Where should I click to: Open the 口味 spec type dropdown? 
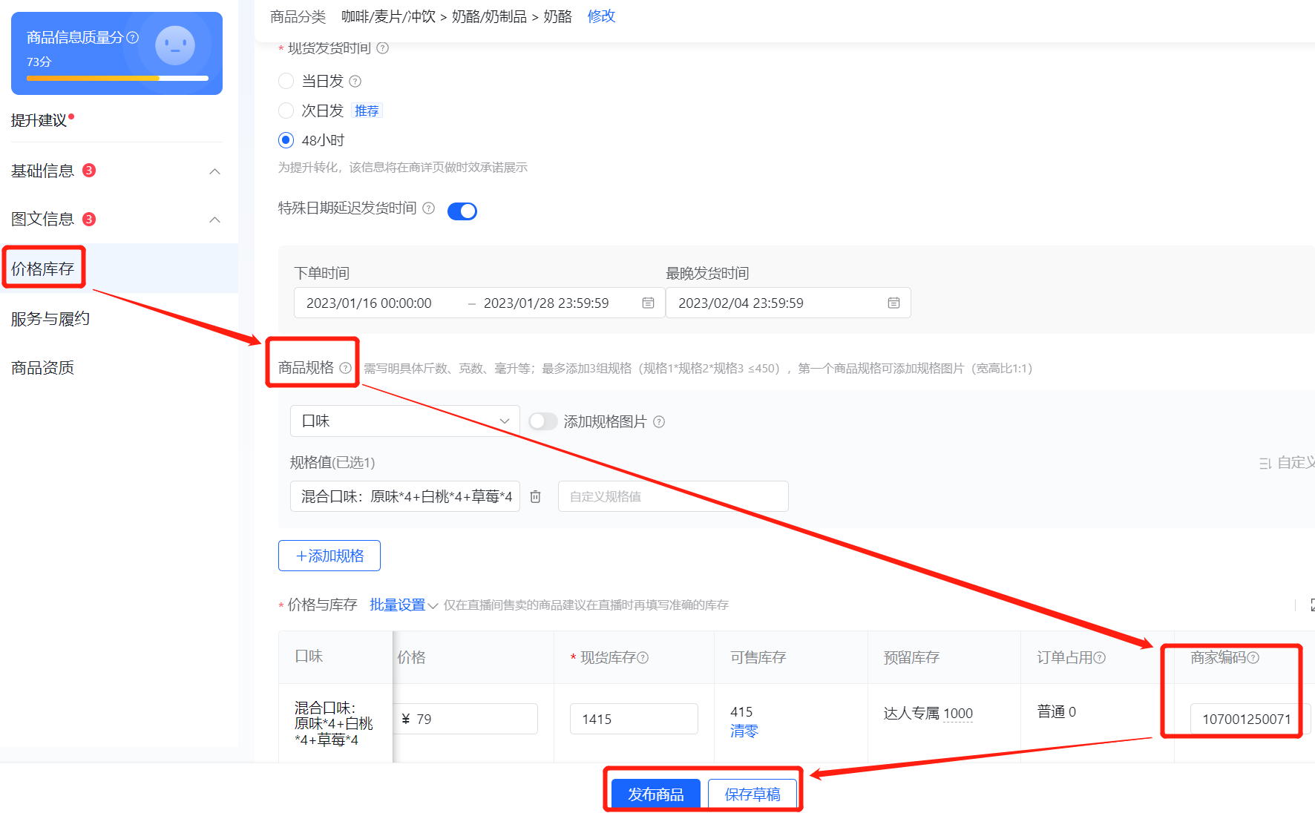[404, 421]
